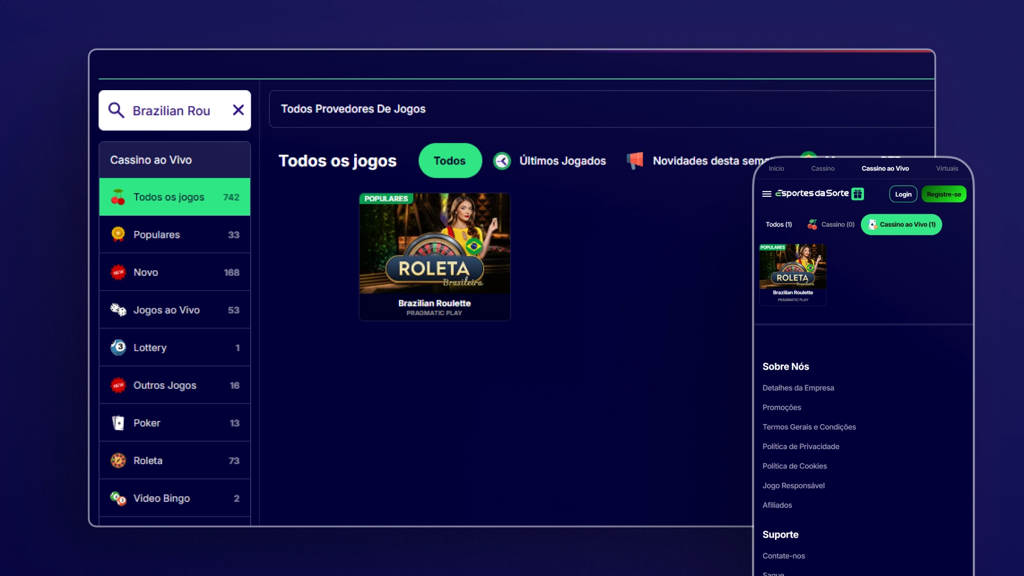
Task: Open the mobile hamburger menu
Action: [x=766, y=194]
